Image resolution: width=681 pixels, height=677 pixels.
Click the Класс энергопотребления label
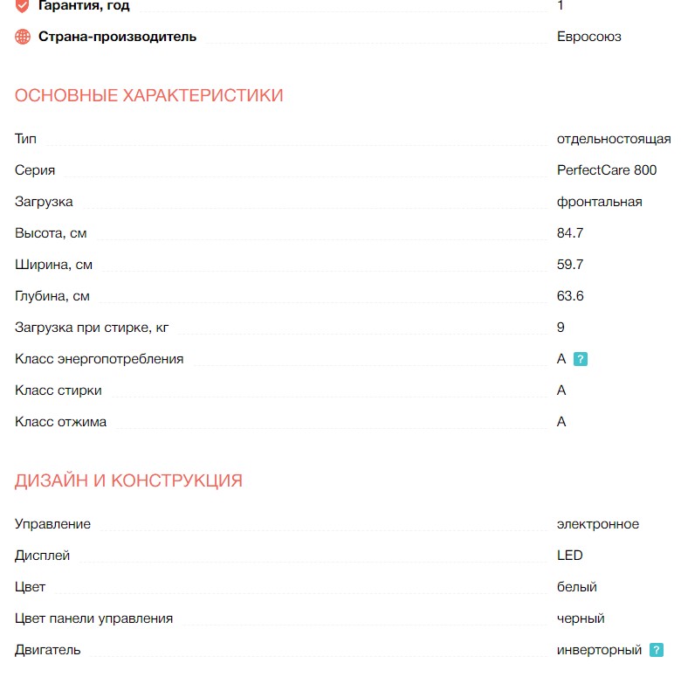100,359
